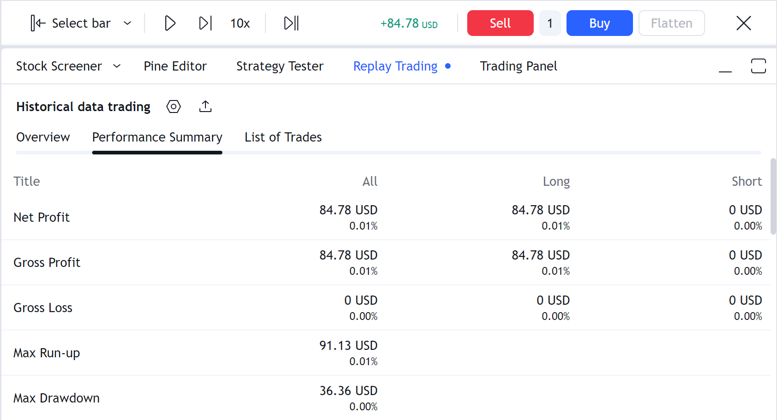Expand the Select bar dropdown arrow

click(128, 23)
